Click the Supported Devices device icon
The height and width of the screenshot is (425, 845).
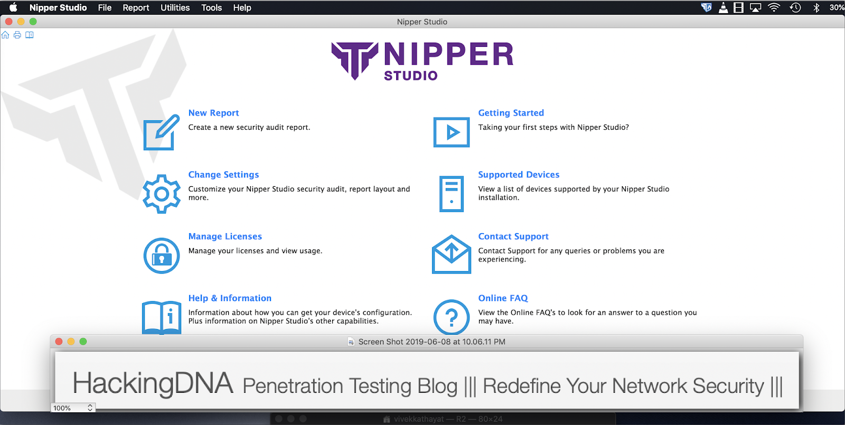(452, 194)
